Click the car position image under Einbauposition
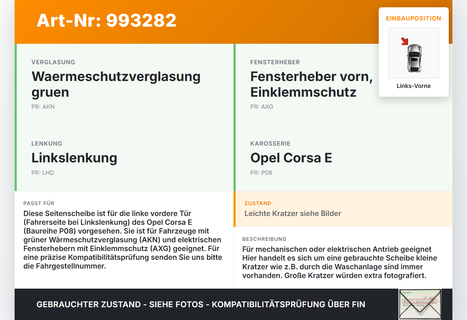 414,53
